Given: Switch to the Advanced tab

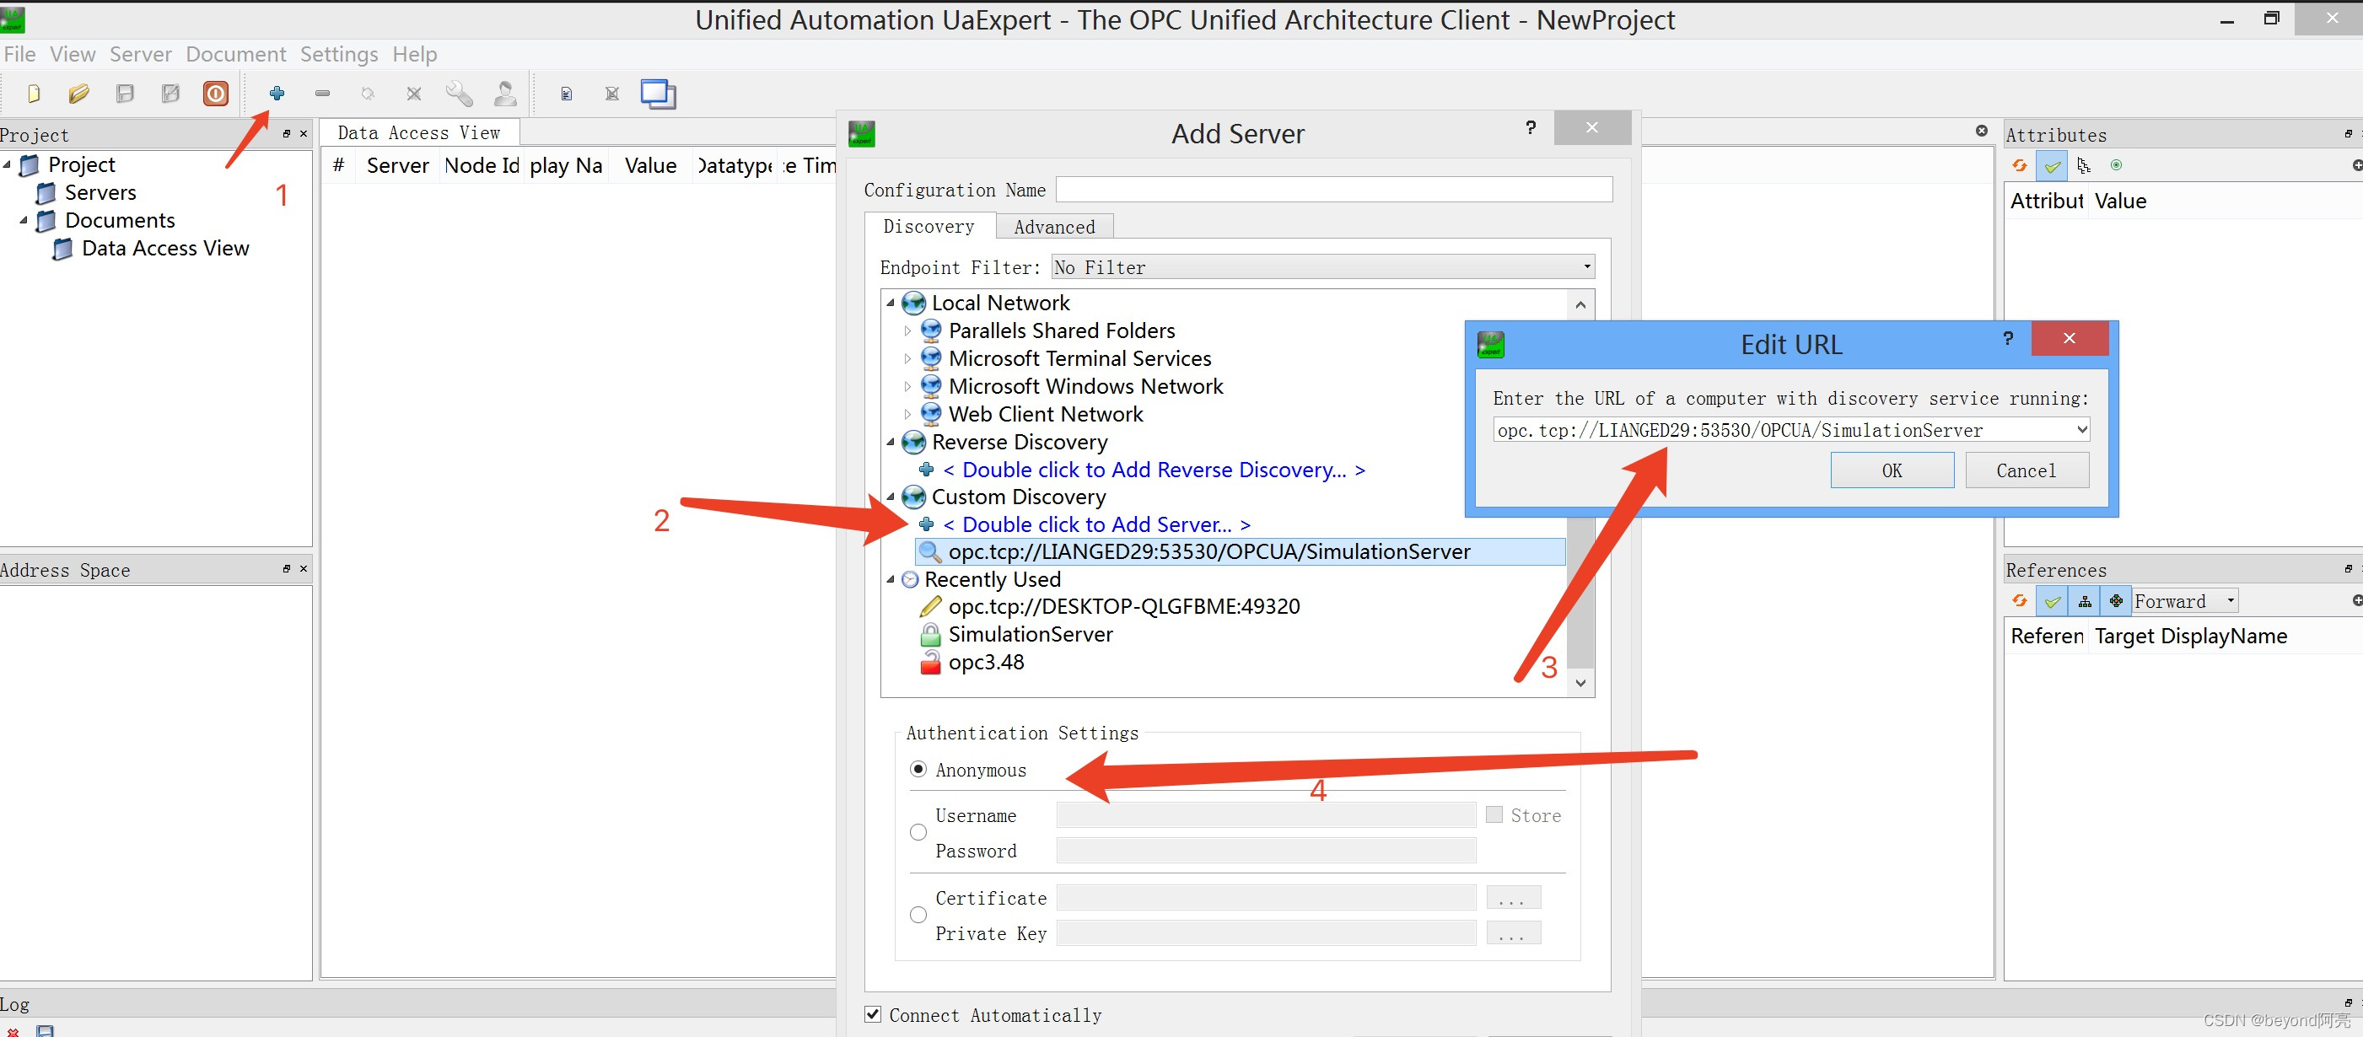Looking at the screenshot, I should click(1054, 227).
